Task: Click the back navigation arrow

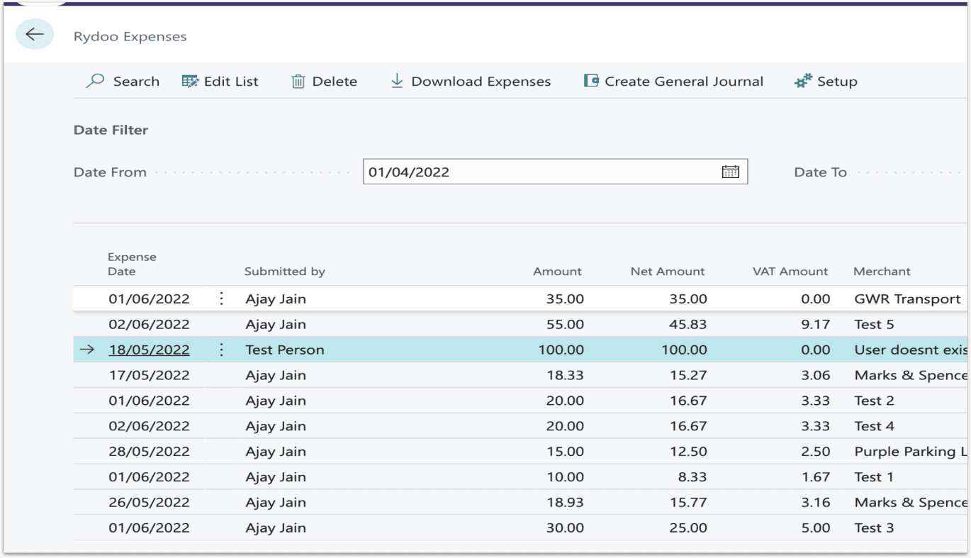Action: [33, 34]
